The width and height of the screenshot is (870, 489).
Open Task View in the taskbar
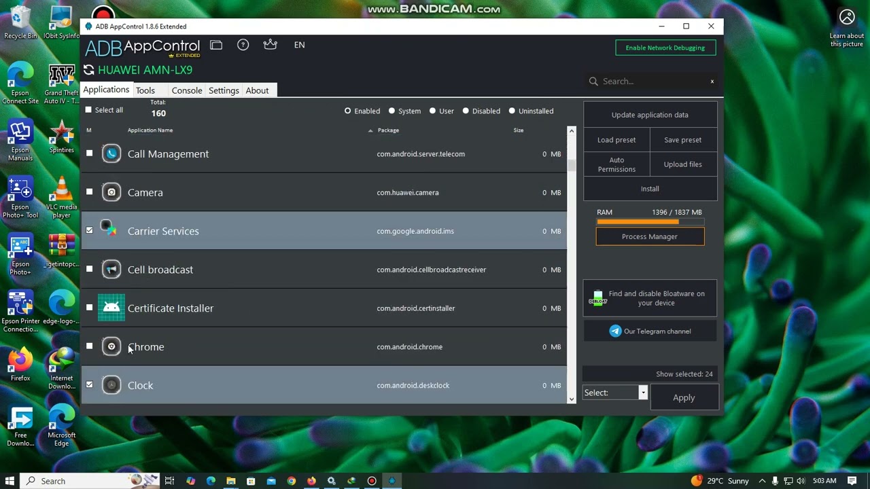coord(169,481)
